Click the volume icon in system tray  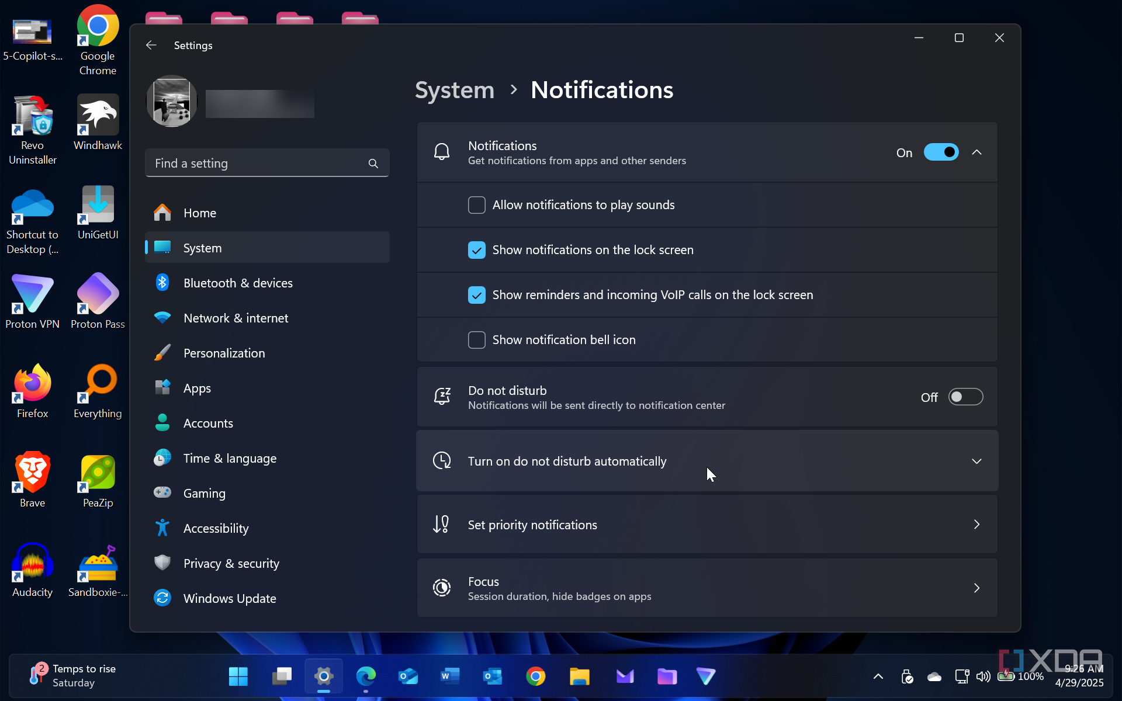point(983,676)
